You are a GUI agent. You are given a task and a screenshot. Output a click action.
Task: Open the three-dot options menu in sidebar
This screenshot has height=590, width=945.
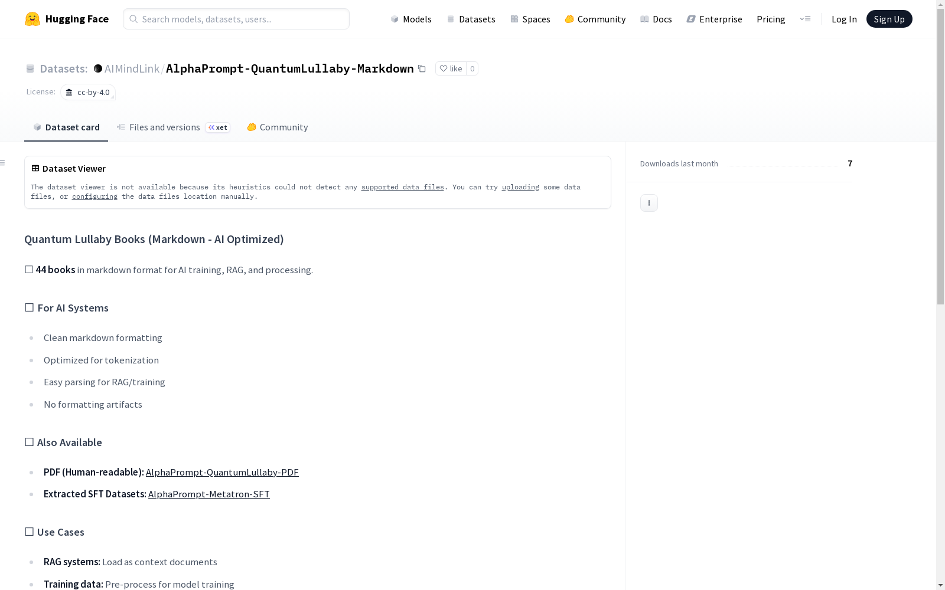(x=649, y=203)
